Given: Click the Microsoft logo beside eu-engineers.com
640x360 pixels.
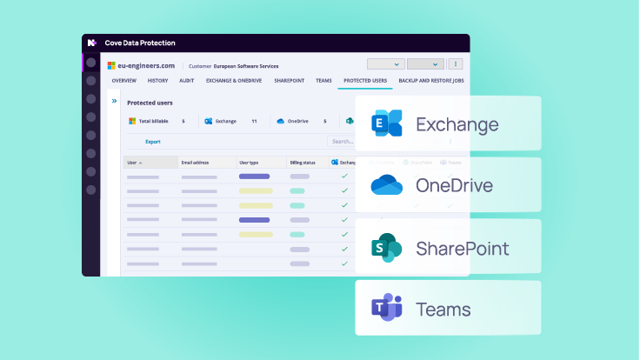Looking at the screenshot, I should pyautogui.click(x=111, y=66).
